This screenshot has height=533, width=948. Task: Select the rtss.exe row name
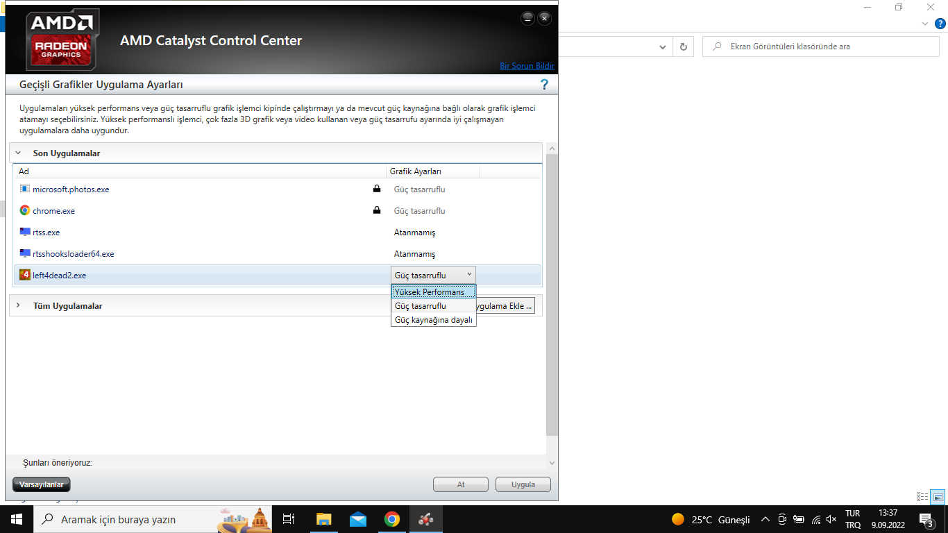pyautogui.click(x=46, y=232)
